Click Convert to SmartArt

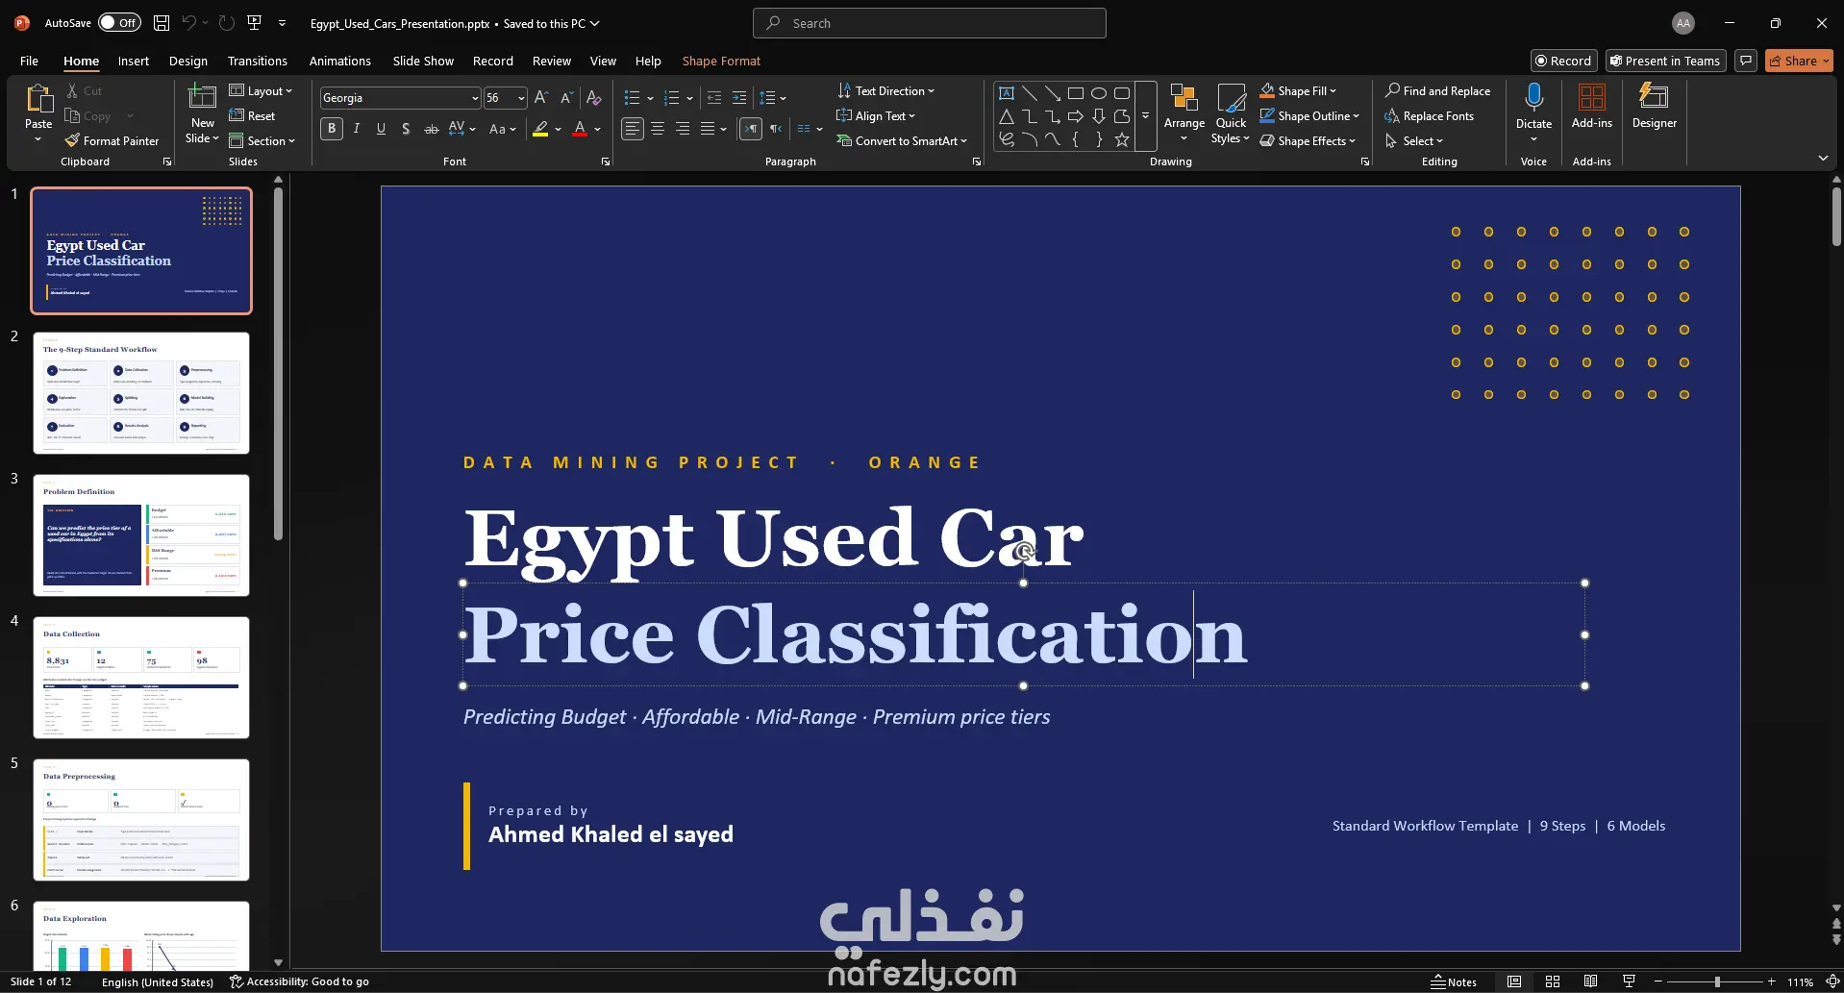(x=902, y=140)
